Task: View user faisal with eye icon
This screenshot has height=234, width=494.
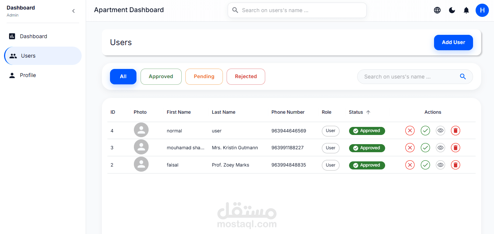Action: (440, 165)
